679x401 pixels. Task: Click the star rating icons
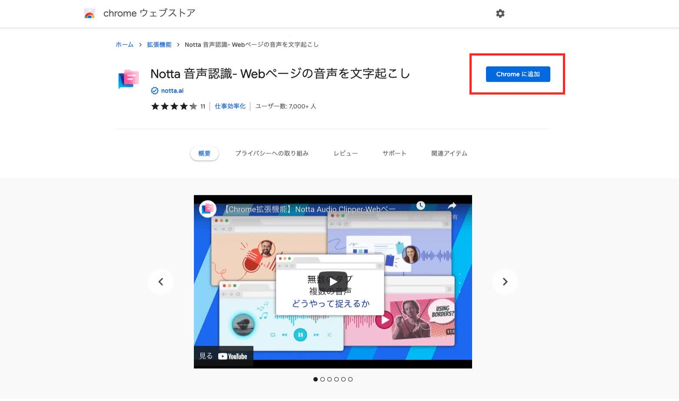174,106
